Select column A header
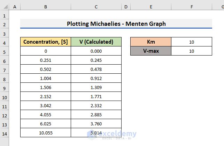224x146 pixels. click(x=15, y=7)
